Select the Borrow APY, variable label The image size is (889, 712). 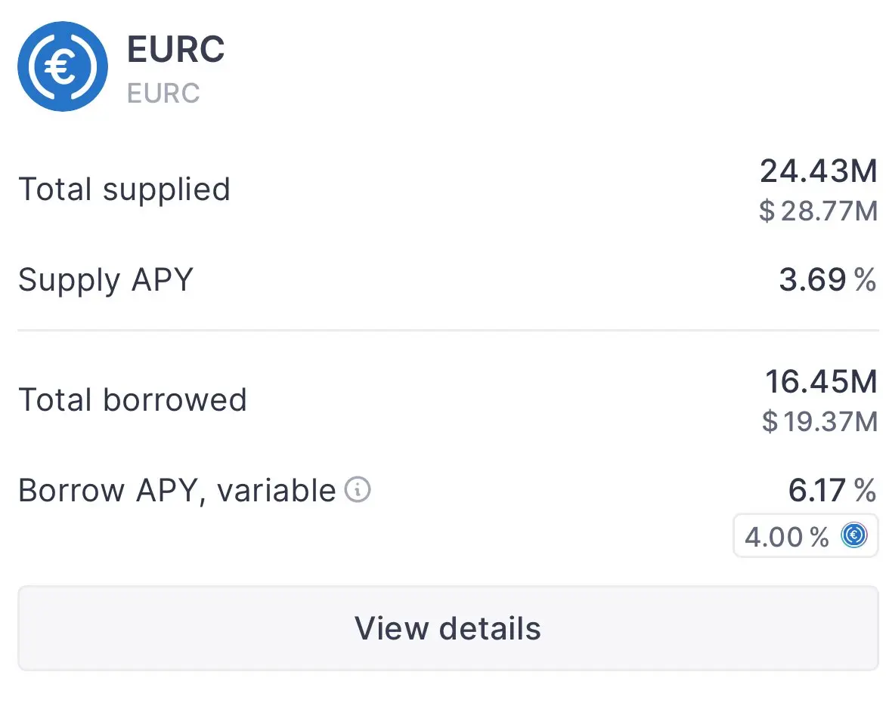point(177,491)
